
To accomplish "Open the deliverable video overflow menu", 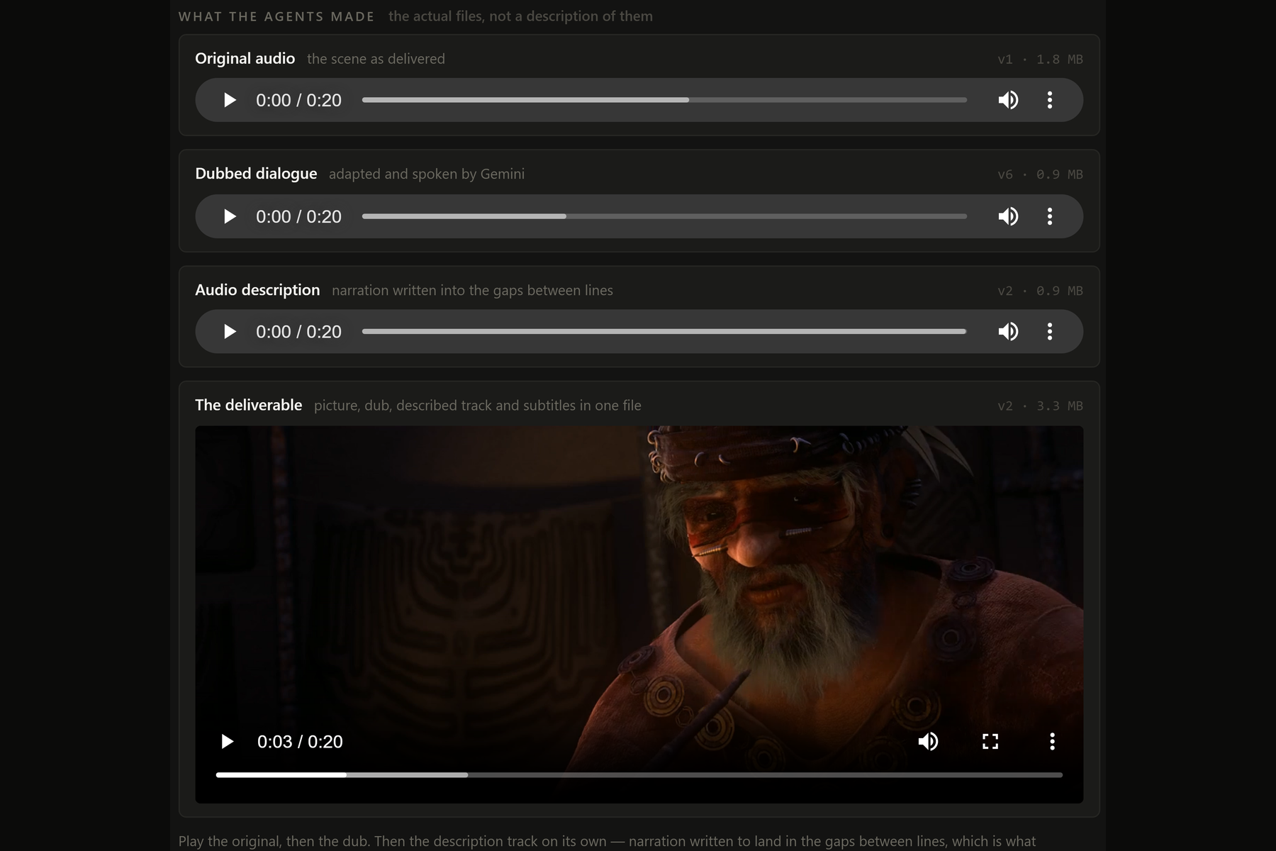I will (x=1052, y=741).
